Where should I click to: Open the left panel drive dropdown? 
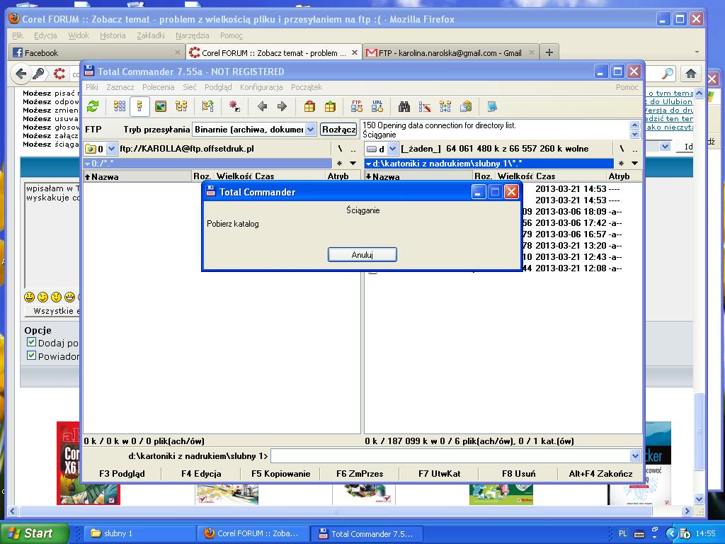pyautogui.click(x=110, y=149)
